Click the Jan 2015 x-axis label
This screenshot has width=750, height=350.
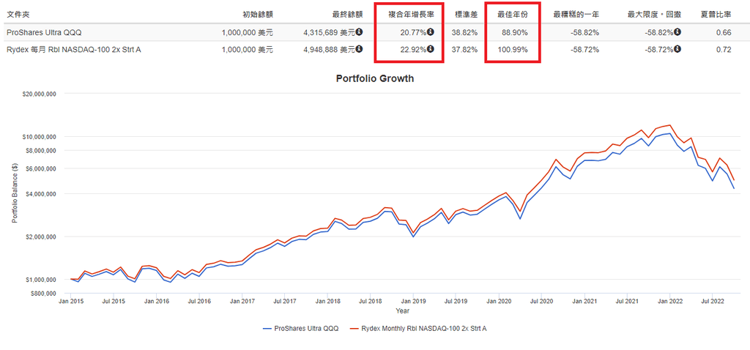[71, 302]
